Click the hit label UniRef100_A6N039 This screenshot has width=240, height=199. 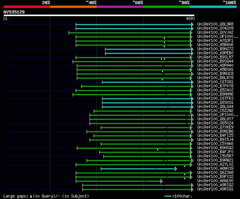point(215,169)
